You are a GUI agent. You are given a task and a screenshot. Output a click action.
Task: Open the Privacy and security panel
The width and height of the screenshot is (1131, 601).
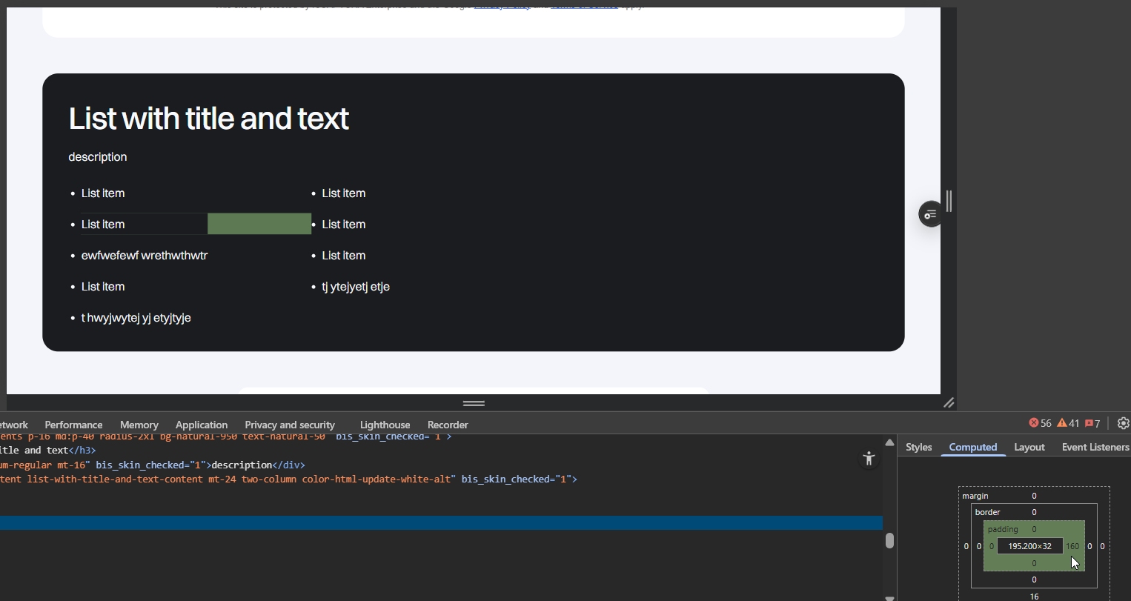pyautogui.click(x=290, y=425)
